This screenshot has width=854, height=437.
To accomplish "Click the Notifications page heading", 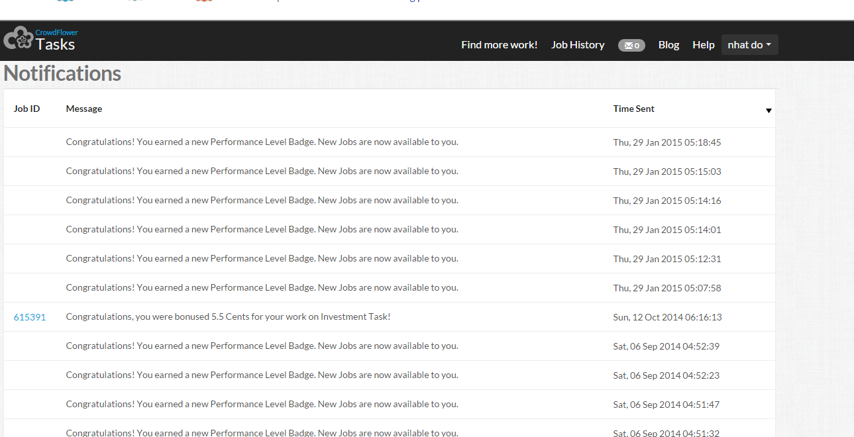I will (62, 73).
